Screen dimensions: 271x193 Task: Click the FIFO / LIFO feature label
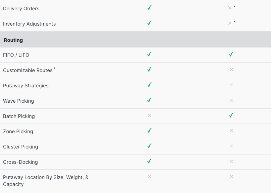(x=16, y=55)
